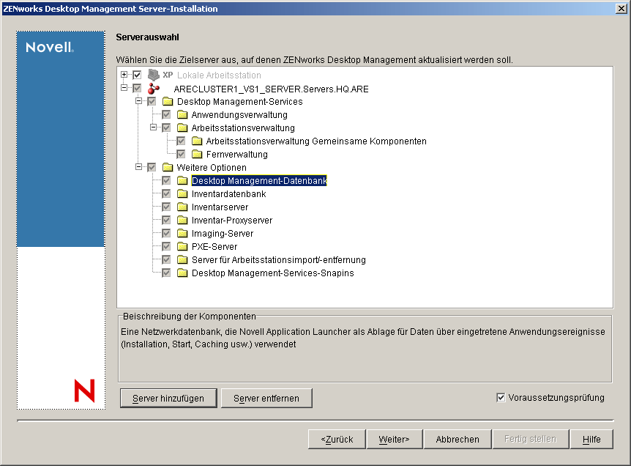
Task: Click the folder icon for PXE-Server
Action: click(182, 245)
